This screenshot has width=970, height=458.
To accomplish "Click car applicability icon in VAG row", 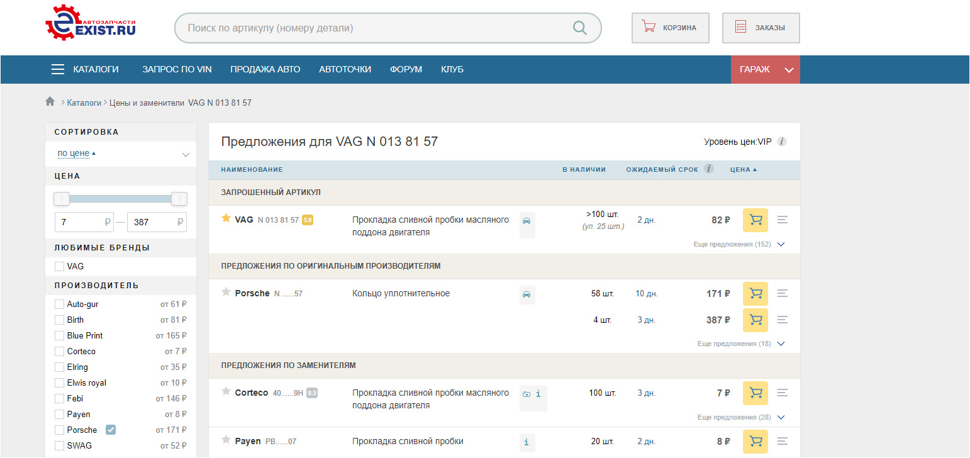I will coord(527,221).
